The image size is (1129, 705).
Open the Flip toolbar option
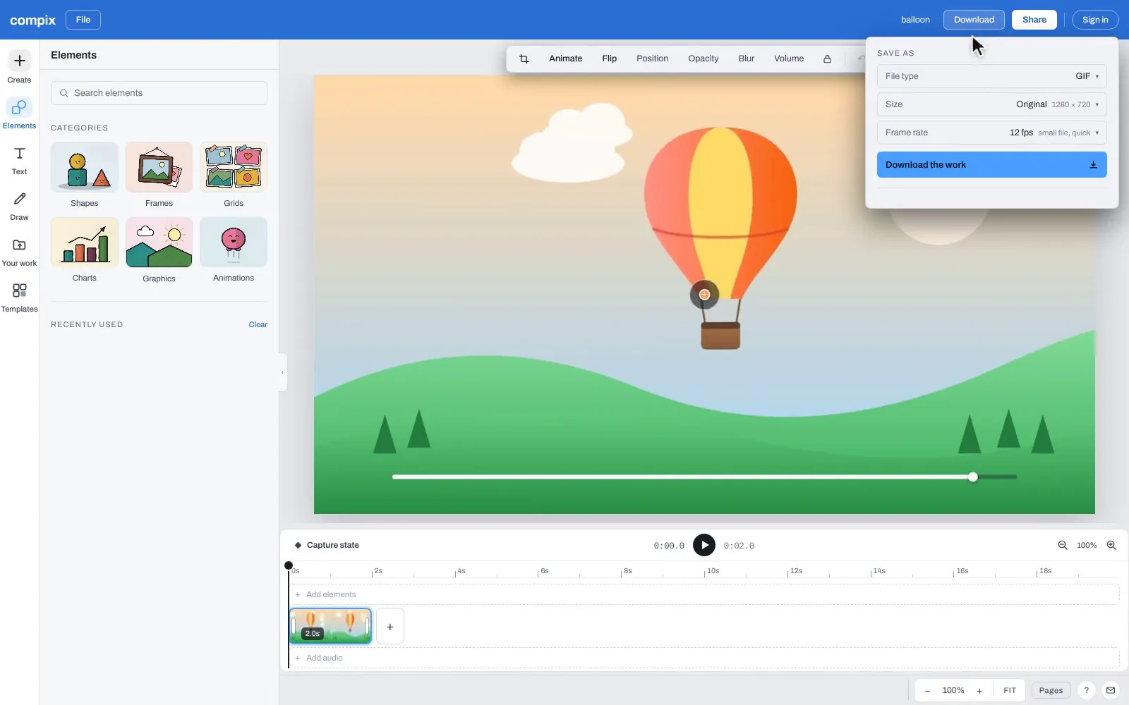[610, 59]
